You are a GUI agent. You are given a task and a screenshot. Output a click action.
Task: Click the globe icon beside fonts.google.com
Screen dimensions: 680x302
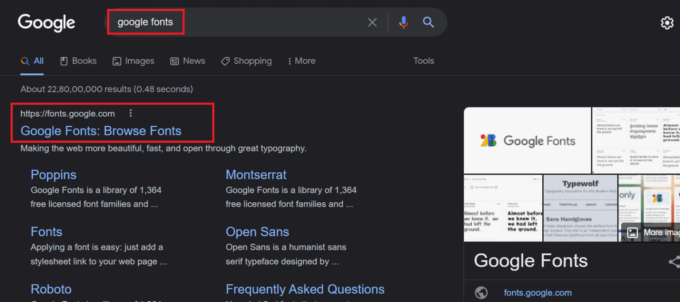click(481, 293)
